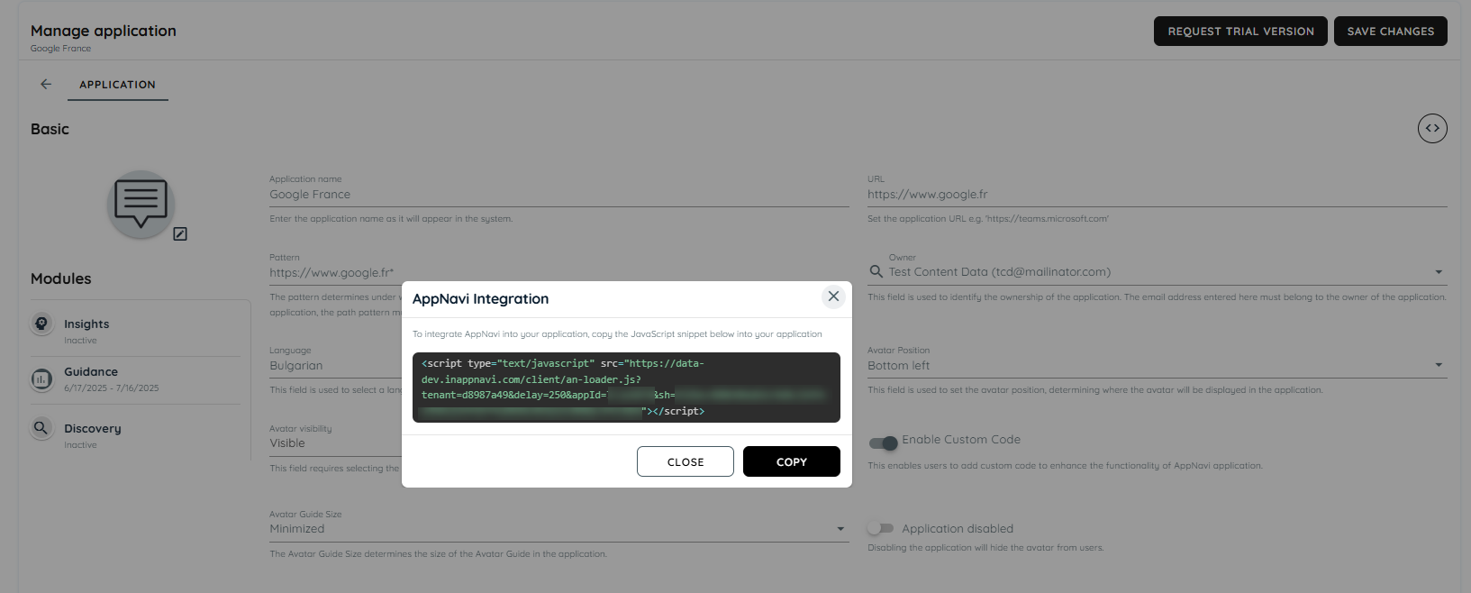
Task: Open the Insights module icon
Action: click(41, 324)
